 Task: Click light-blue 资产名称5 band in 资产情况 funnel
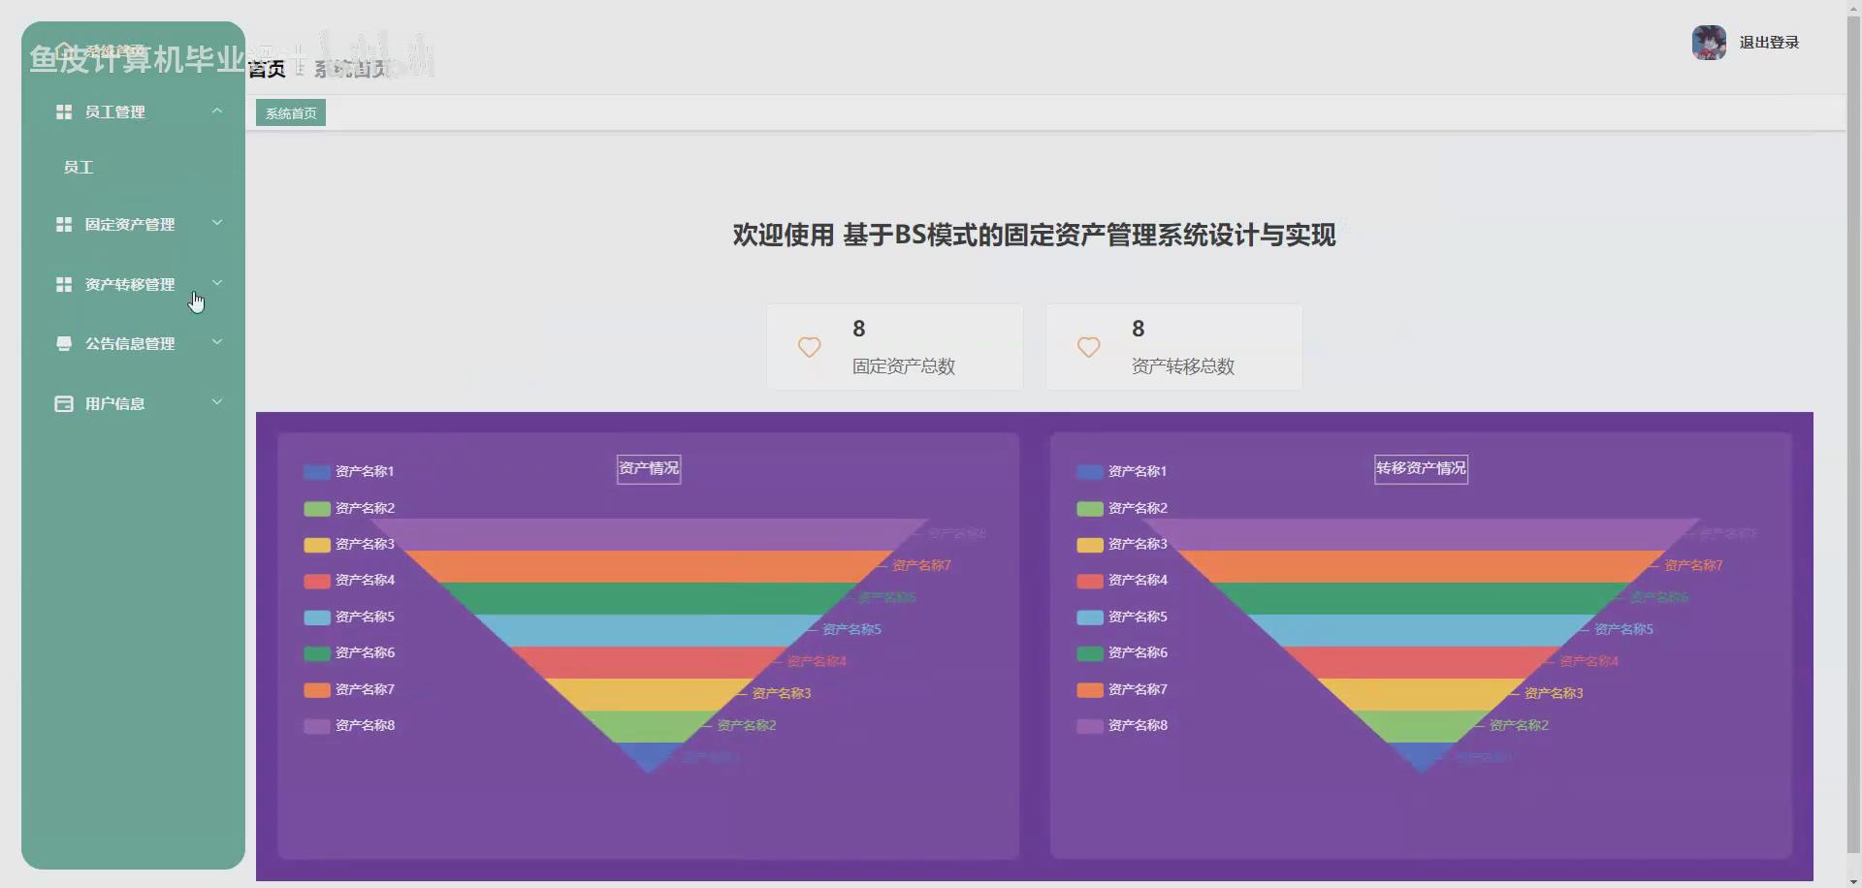648,631
